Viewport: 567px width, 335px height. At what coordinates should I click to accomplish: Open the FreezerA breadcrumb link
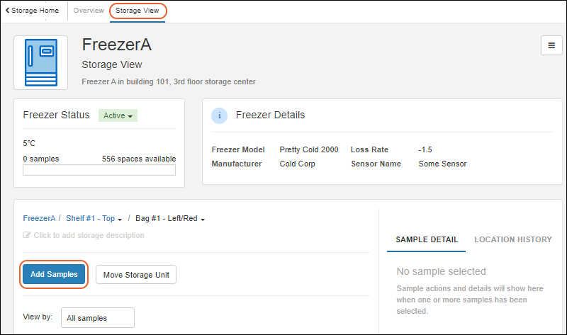click(x=39, y=219)
